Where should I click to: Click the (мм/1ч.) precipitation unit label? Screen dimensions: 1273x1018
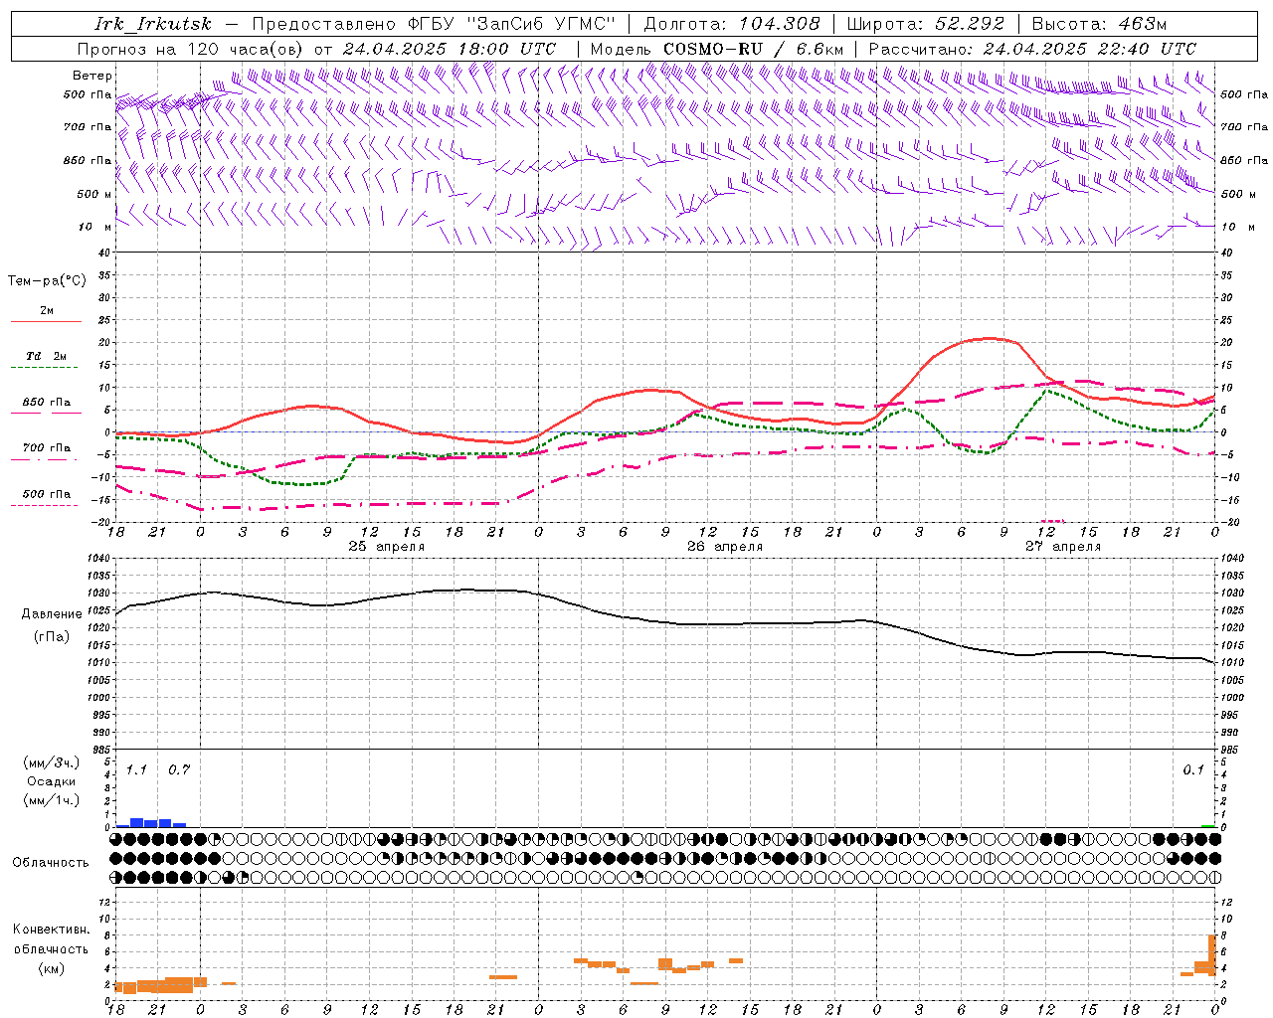pos(51,800)
